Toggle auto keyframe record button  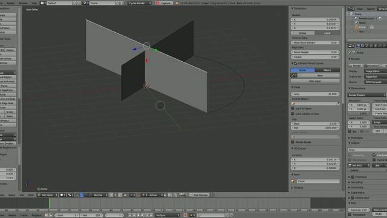pos(185,216)
